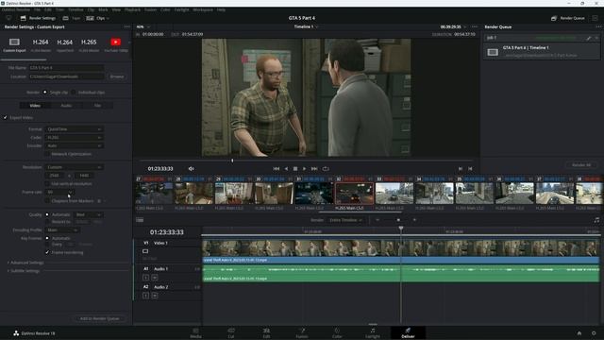Expand the Subtitle Settings section
Screen dimensions: 604x340
(x=24, y=271)
